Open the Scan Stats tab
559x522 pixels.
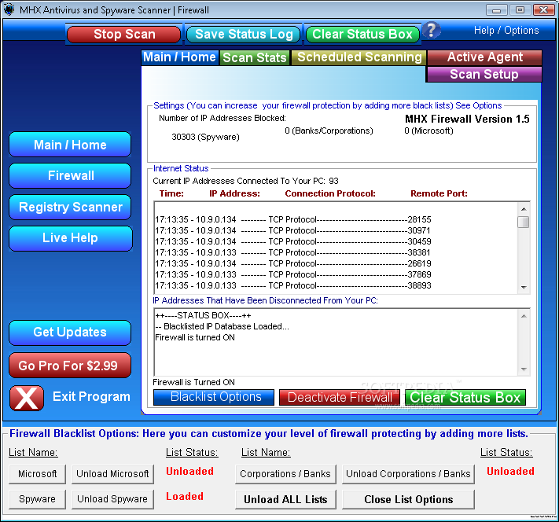coord(255,57)
